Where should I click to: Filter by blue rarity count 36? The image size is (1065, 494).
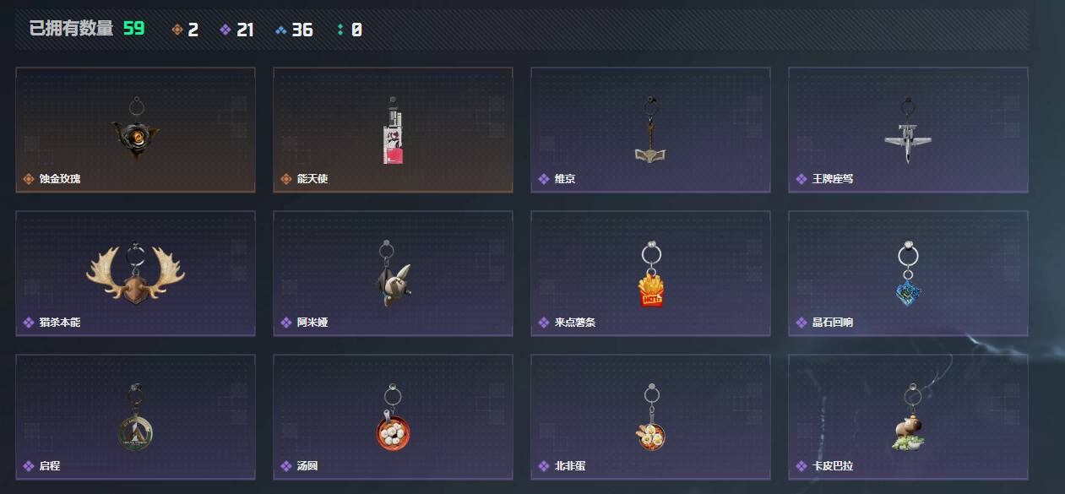294,30
